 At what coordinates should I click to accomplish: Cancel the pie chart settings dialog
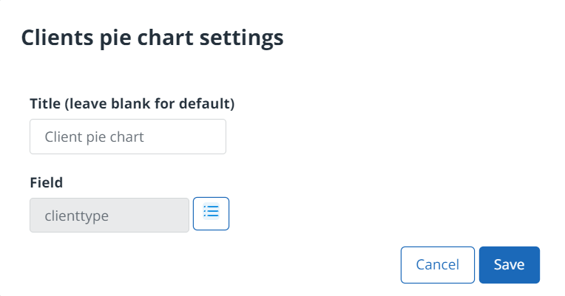[x=437, y=265]
